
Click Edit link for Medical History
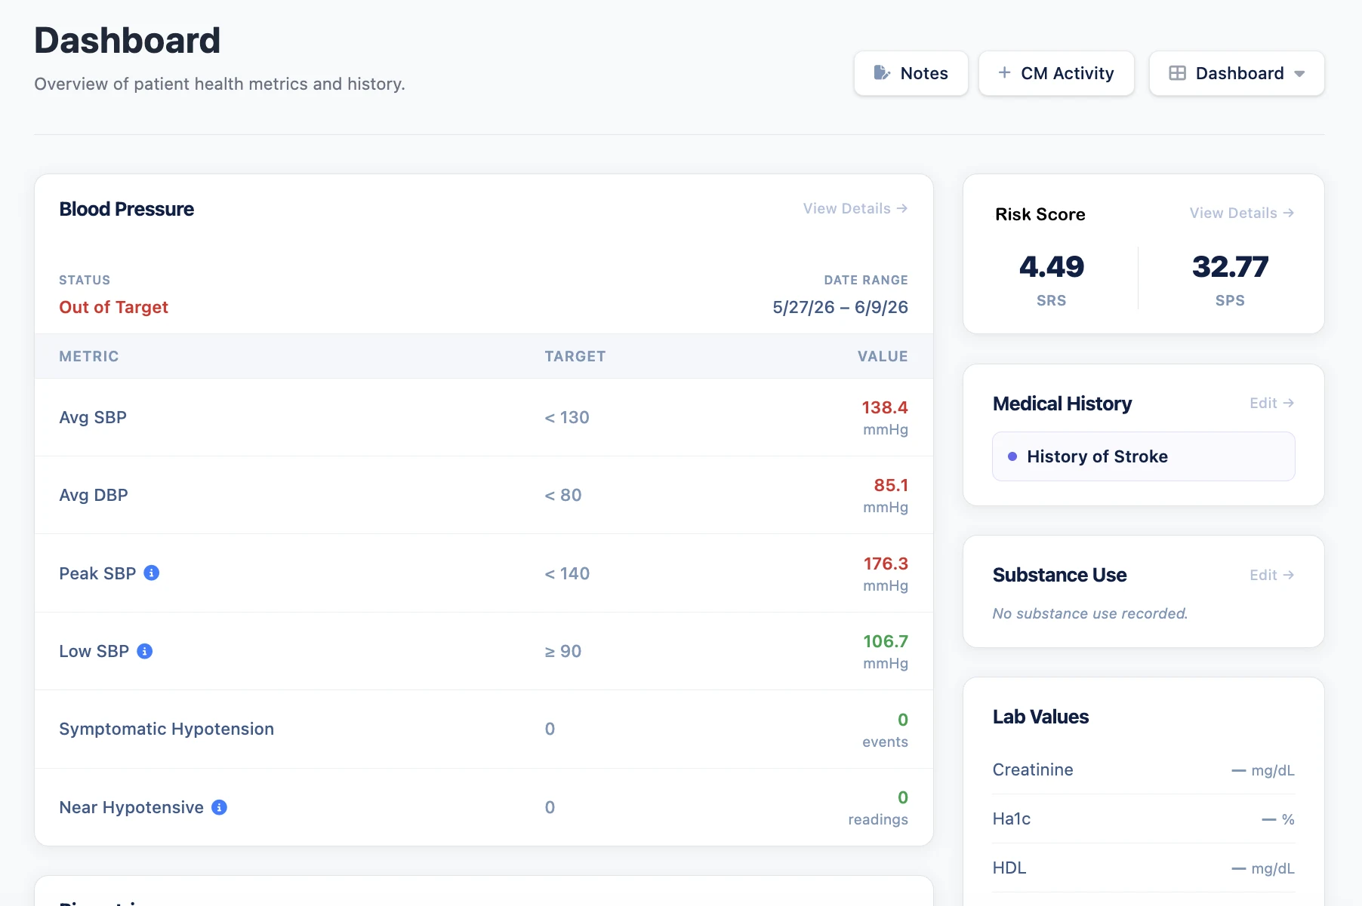point(1271,403)
